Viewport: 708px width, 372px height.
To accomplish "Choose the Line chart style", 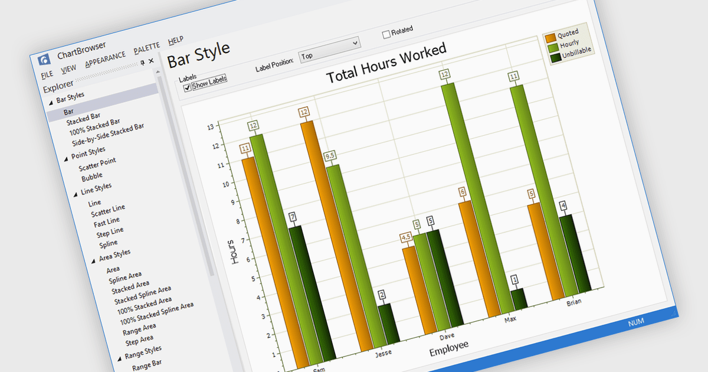I will coord(94,203).
